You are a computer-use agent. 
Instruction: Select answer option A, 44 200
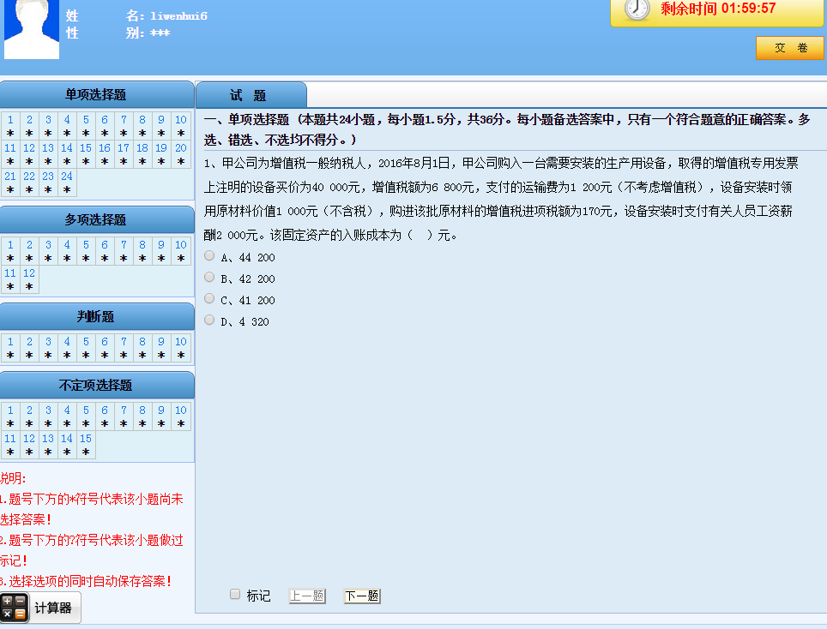(210, 256)
